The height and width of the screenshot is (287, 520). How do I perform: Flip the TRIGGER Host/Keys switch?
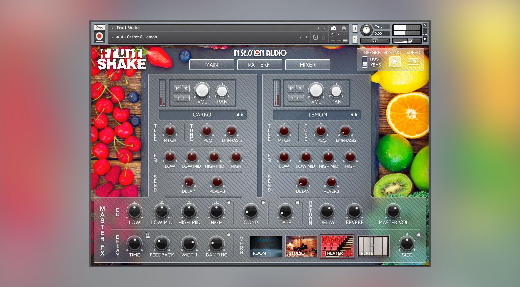365,62
